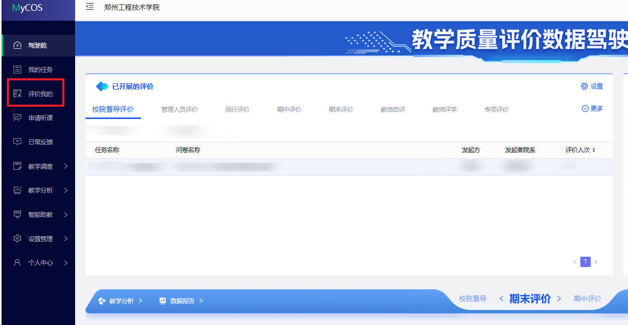
Task: Open 数据报告 link in bottom bar
Action: tap(181, 301)
